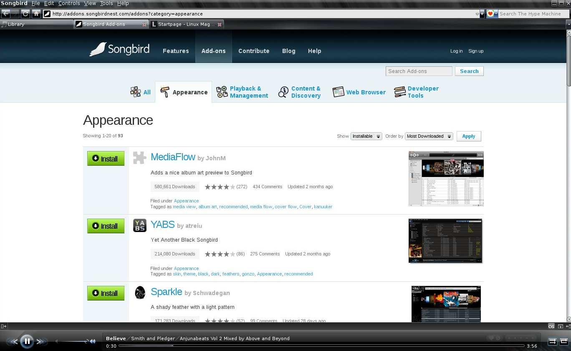Close the Songbird Add-ons tab
571x351 pixels.
point(144,25)
